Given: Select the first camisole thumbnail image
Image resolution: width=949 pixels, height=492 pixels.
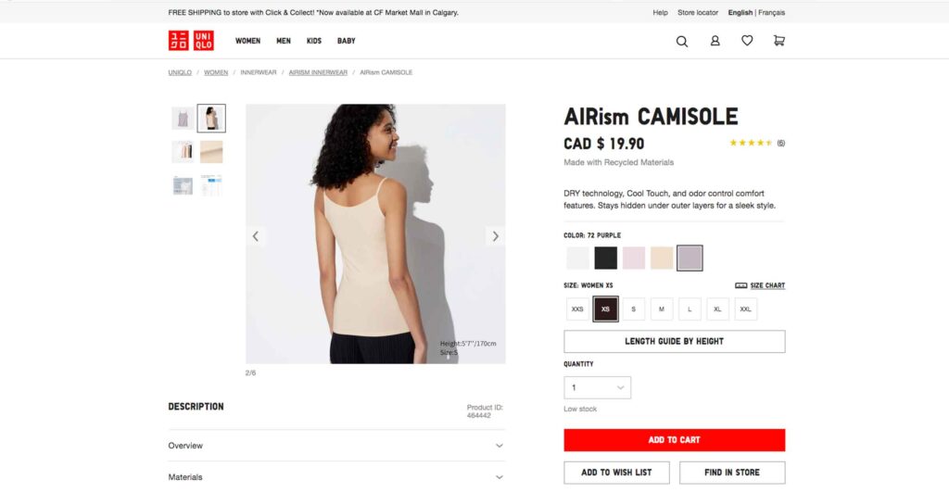Looking at the screenshot, I should (x=183, y=119).
